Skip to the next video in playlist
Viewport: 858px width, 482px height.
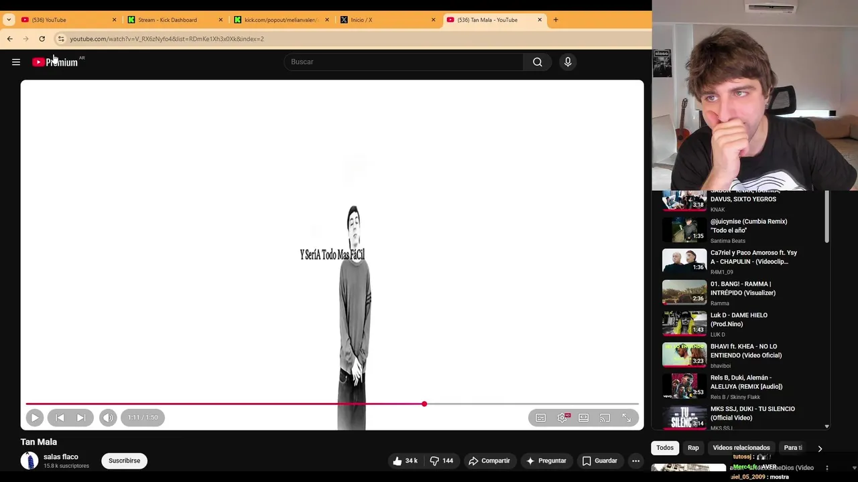[81, 418]
